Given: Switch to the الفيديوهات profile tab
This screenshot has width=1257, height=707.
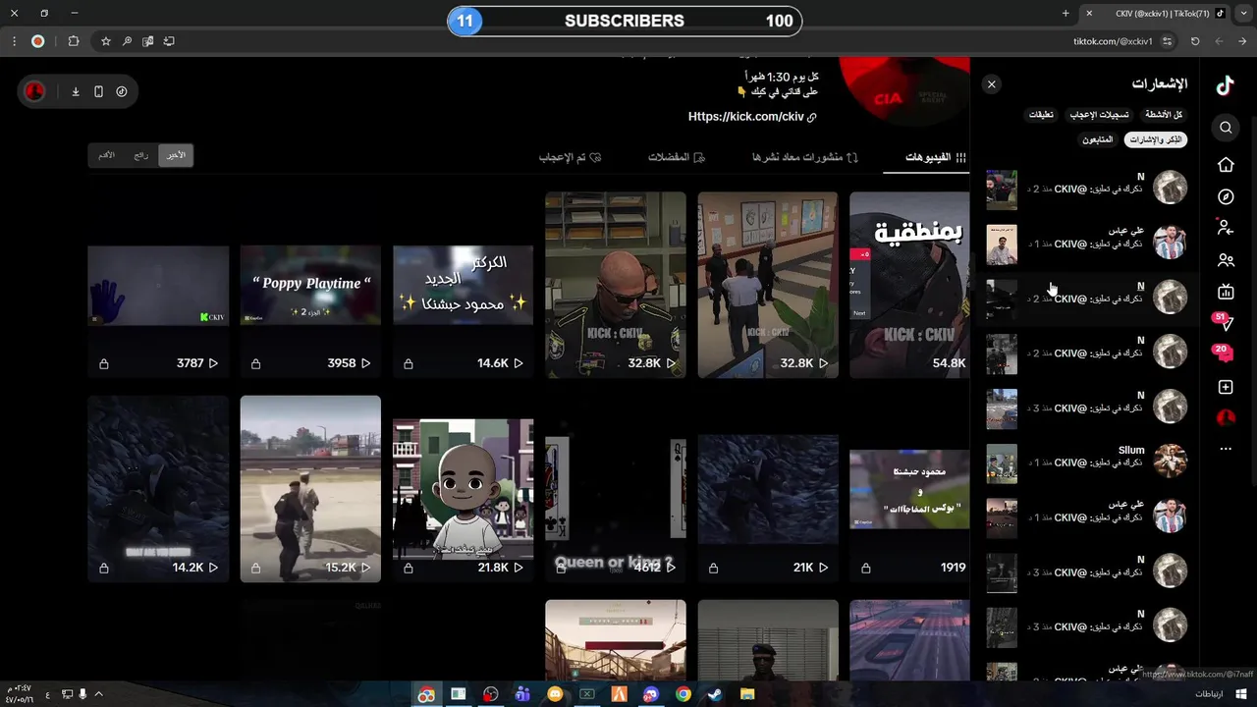Looking at the screenshot, I should pos(936,157).
